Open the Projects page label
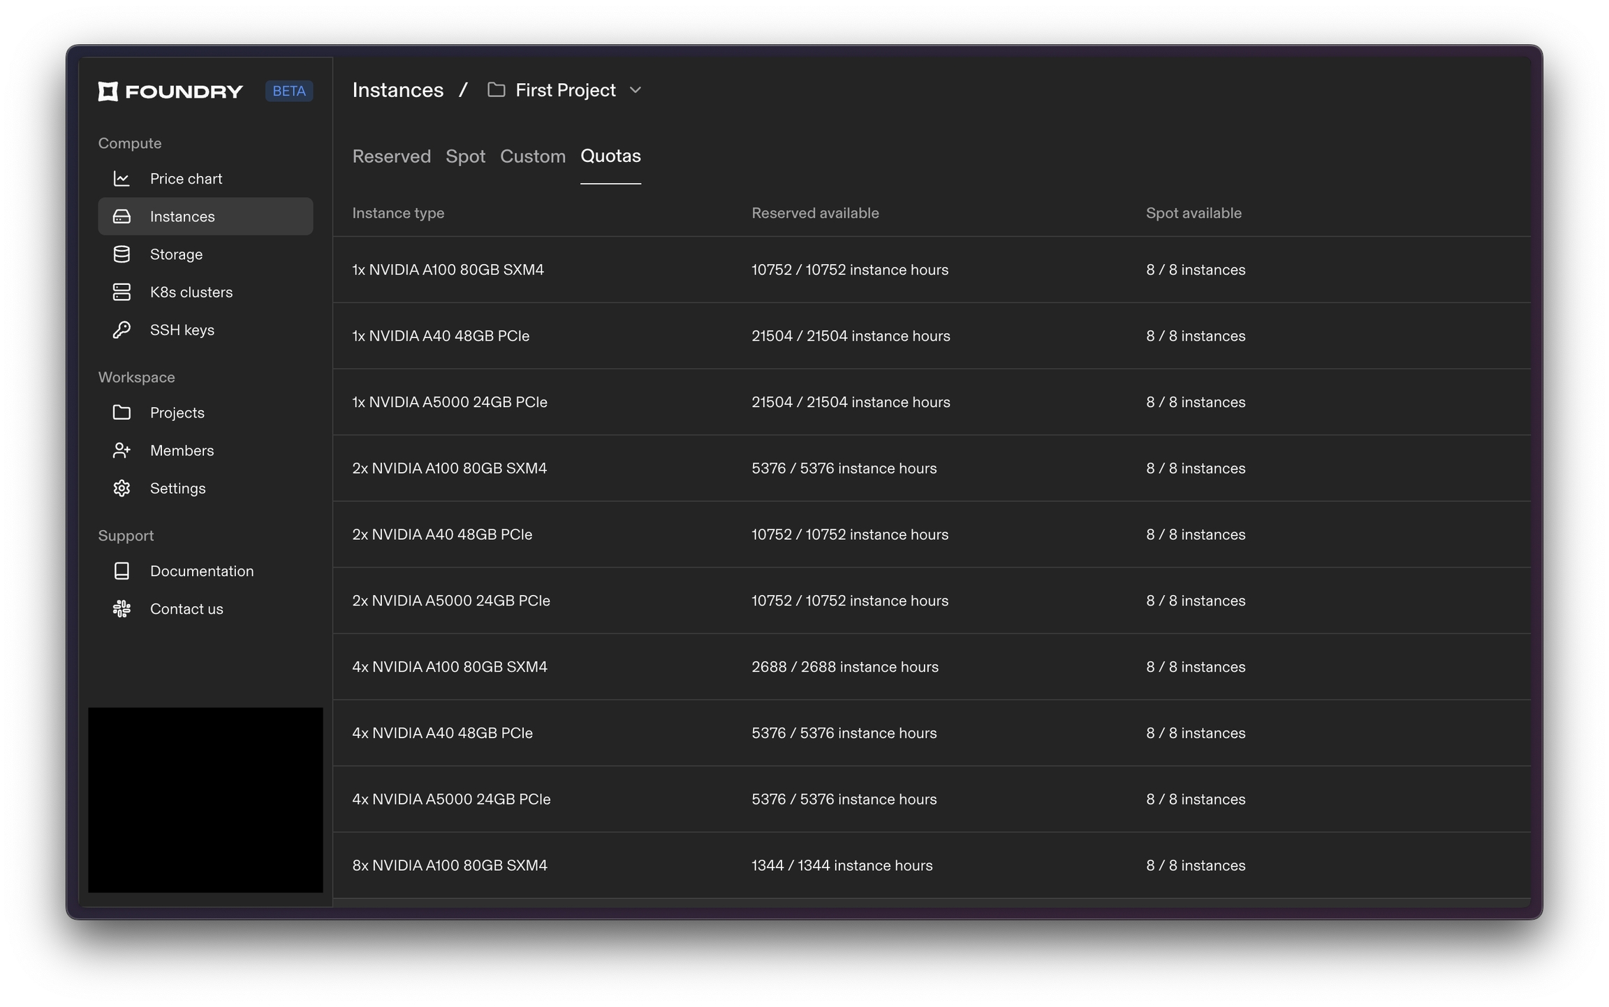Image resolution: width=1609 pixels, height=1007 pixels. (177, 413)
